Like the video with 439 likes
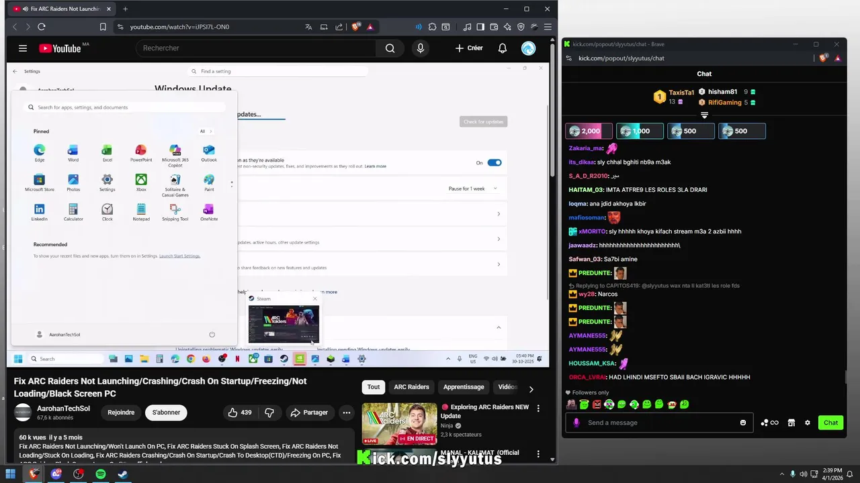This screenshot has height=483, width=860. 240,413
